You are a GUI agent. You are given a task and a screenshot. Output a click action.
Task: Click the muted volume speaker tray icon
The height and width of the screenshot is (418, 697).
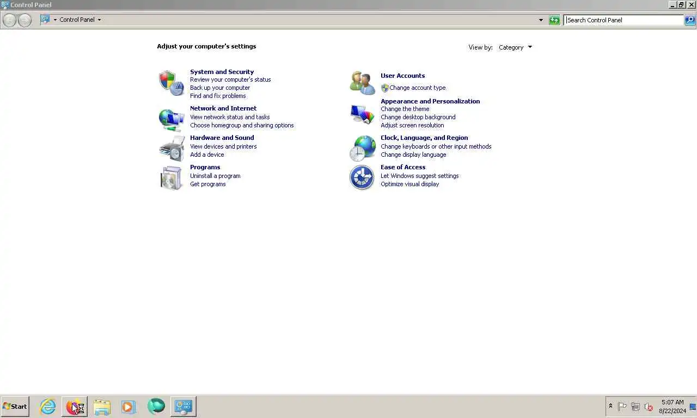[648, 407]
